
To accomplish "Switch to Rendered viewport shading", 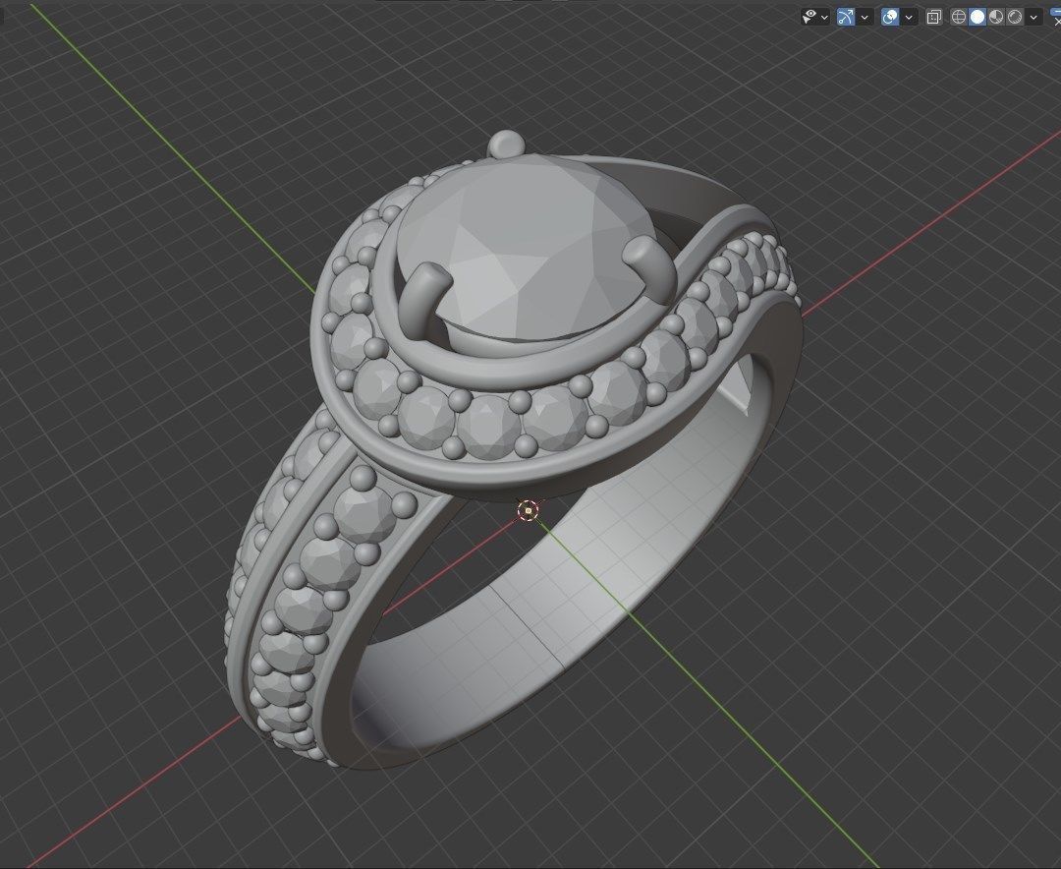I will coord(1015,17).
